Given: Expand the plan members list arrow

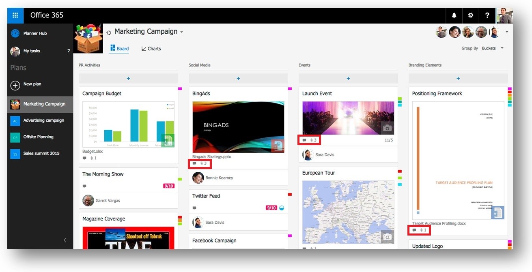Looking at the screenshot, I should [x=506, y=32].
